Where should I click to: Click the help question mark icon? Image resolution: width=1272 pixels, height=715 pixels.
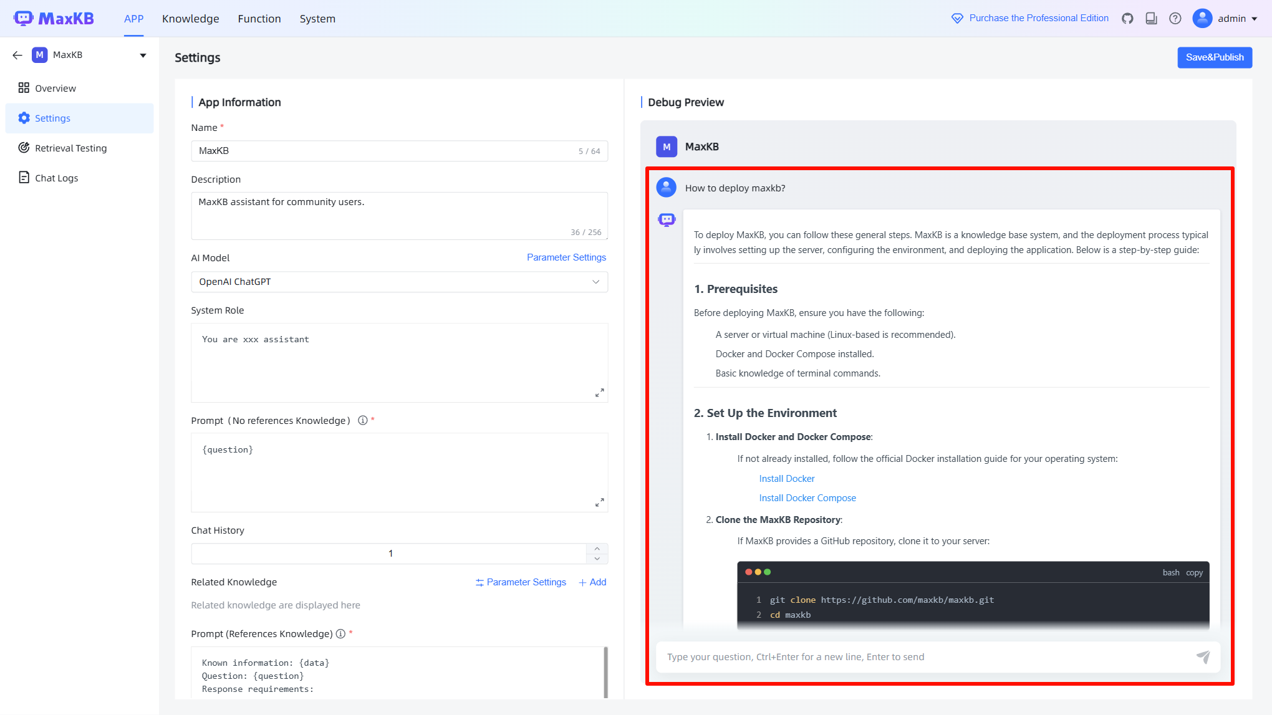(x=1175, y=18)
